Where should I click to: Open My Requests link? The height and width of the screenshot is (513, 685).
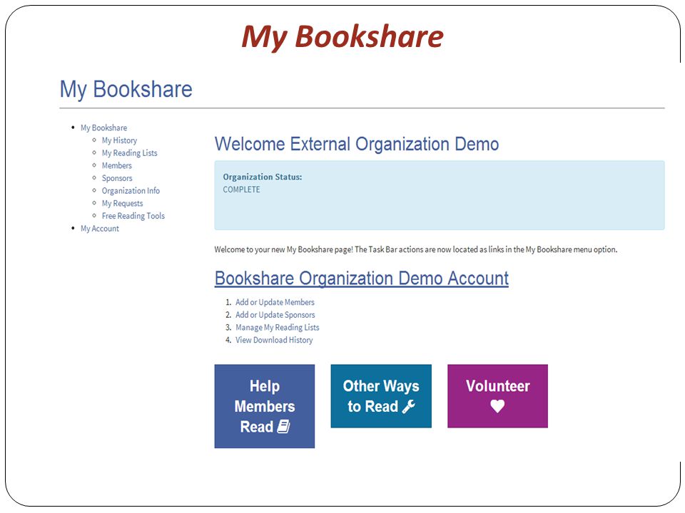click(x=122, y=203)
